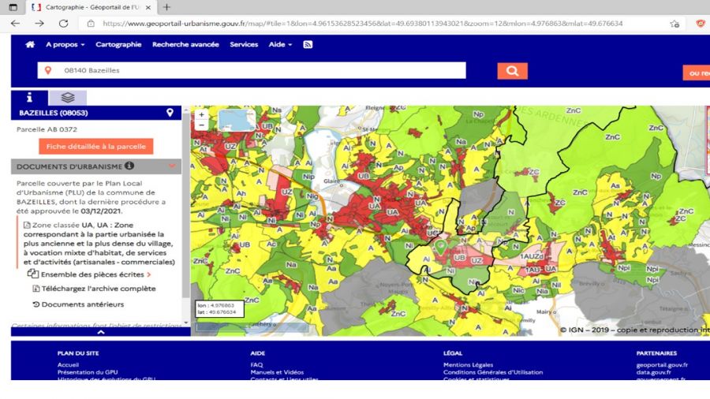Click the locate pin next to BAZEILLES (08053)
Screen dimensions: 710x399
click(170, 113)
